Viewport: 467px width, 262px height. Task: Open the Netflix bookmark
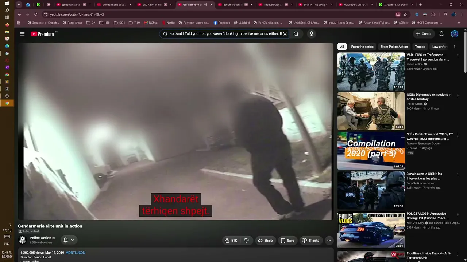(168, 23)
